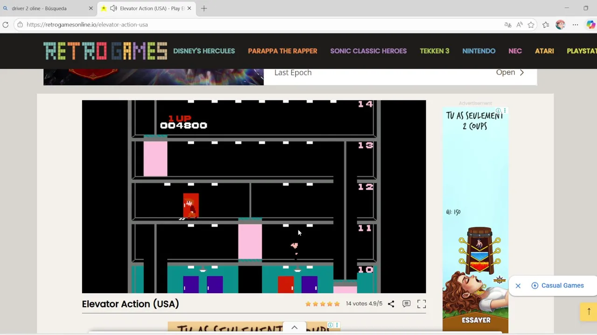Open the Atari category

pyautogui.click(x=544, y=51)
